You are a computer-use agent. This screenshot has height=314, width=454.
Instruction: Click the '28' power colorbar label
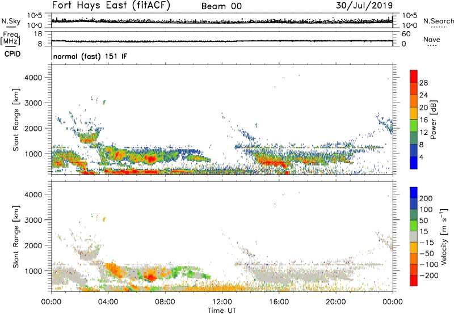(x=423, y=83)
